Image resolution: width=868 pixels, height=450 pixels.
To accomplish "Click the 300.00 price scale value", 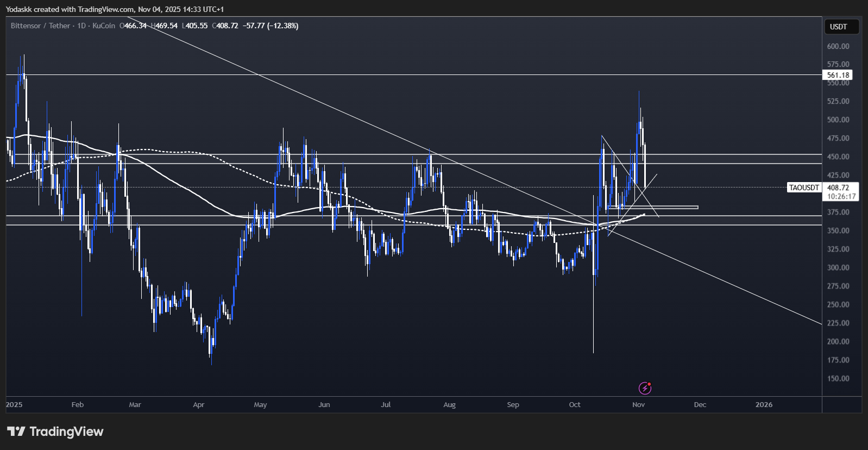I will (x=838, y=267).
